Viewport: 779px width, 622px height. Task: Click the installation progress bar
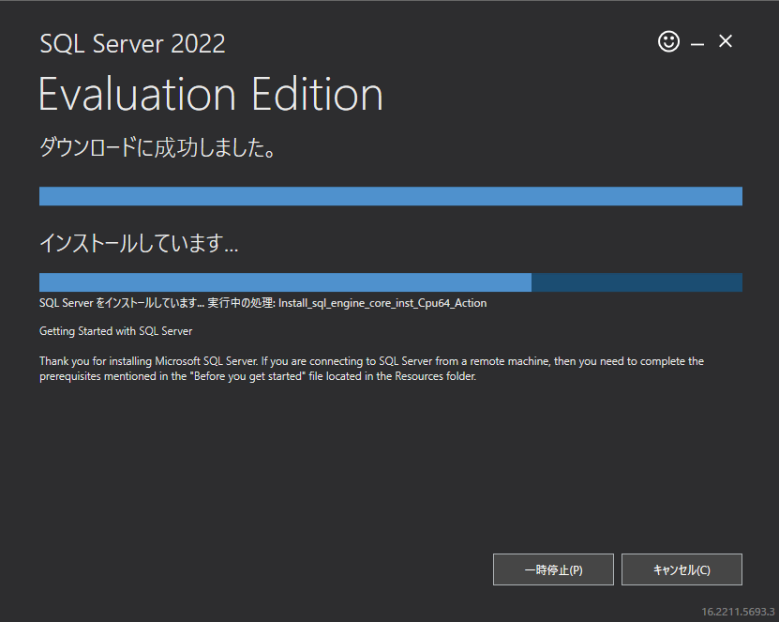click(x=391, y=281)
